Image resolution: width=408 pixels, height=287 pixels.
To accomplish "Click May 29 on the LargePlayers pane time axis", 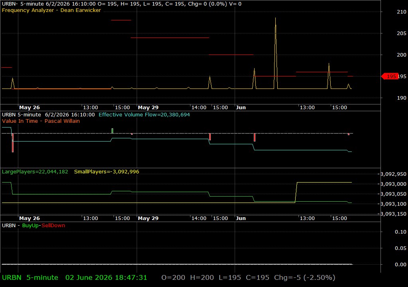I will coord(148,218).
